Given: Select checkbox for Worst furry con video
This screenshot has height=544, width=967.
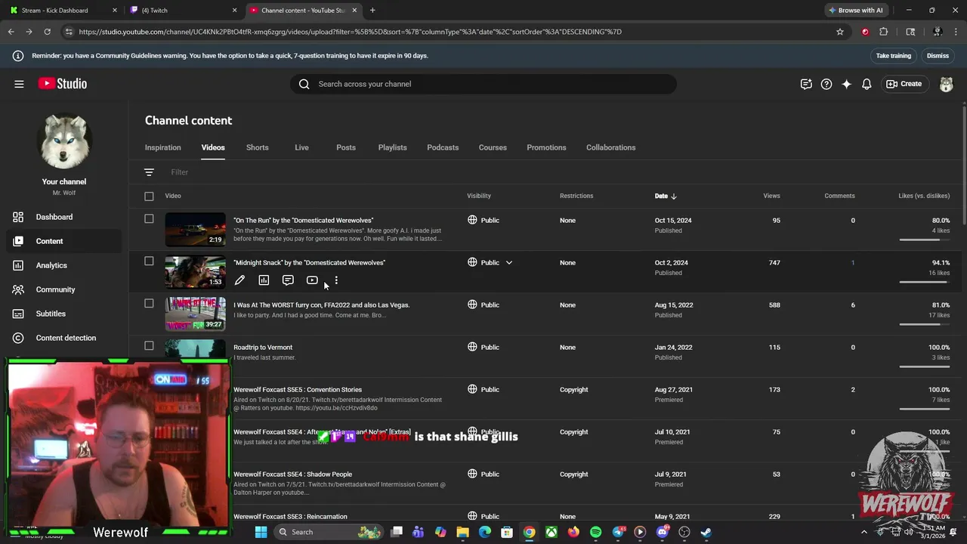Looking at the screenshot, I should click(x=149, y=304).
